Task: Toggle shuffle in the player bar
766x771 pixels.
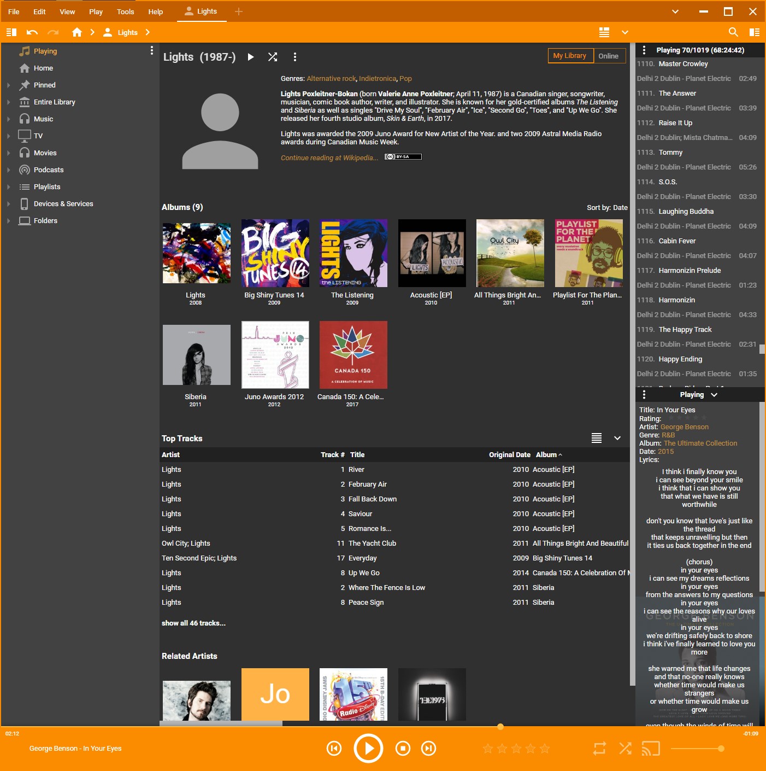Action: coord(626,748)
